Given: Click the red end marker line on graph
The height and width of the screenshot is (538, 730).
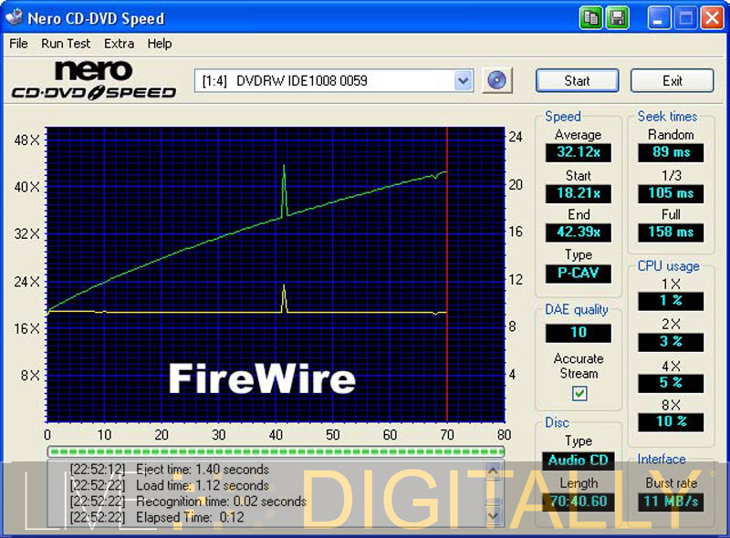Looking at the screenshot, I should coord(447,274).
